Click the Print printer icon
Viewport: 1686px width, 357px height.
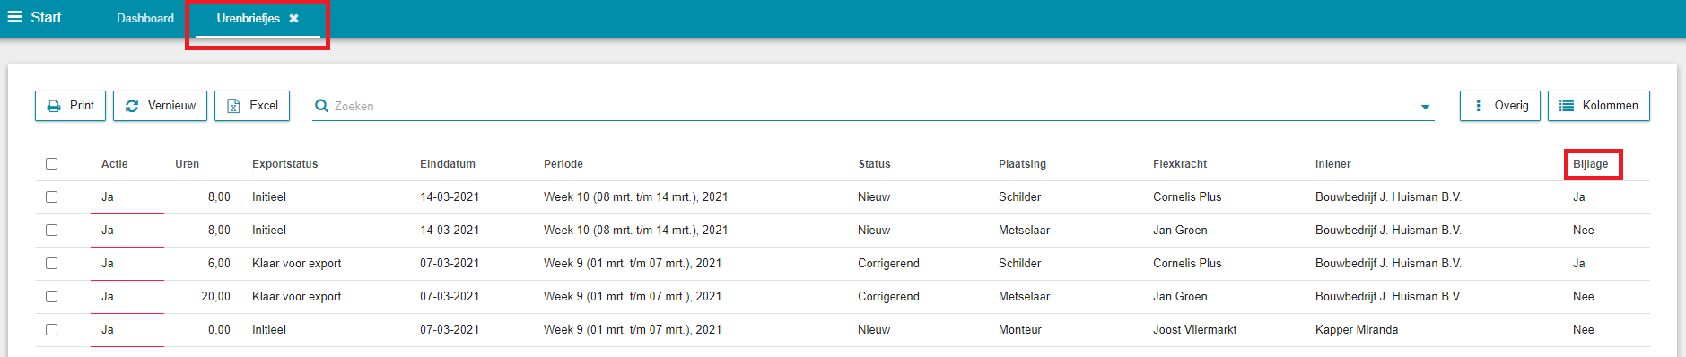point(54,106)
